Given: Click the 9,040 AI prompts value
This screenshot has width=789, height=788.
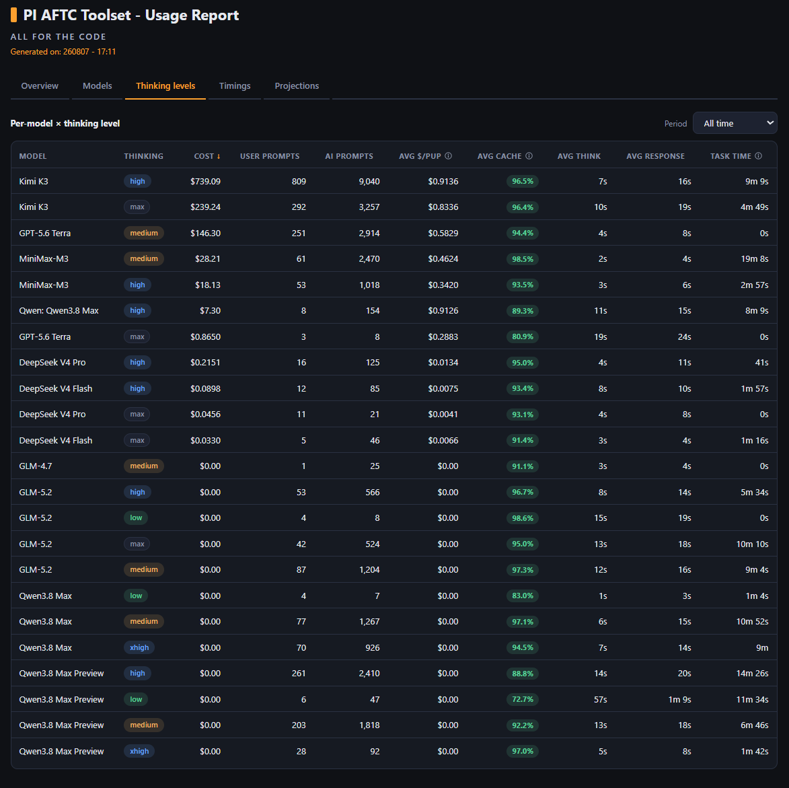Looking at the screenshot, I should pyautogui.click(x=369, y=181).
